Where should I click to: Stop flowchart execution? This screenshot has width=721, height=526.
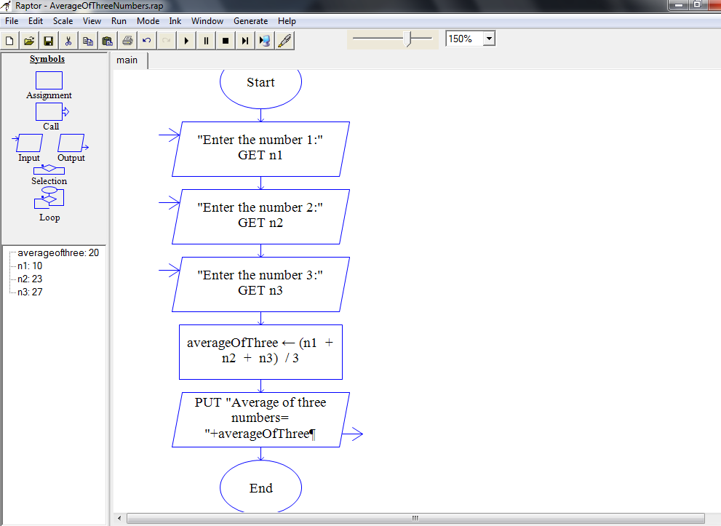pos(226,40)
